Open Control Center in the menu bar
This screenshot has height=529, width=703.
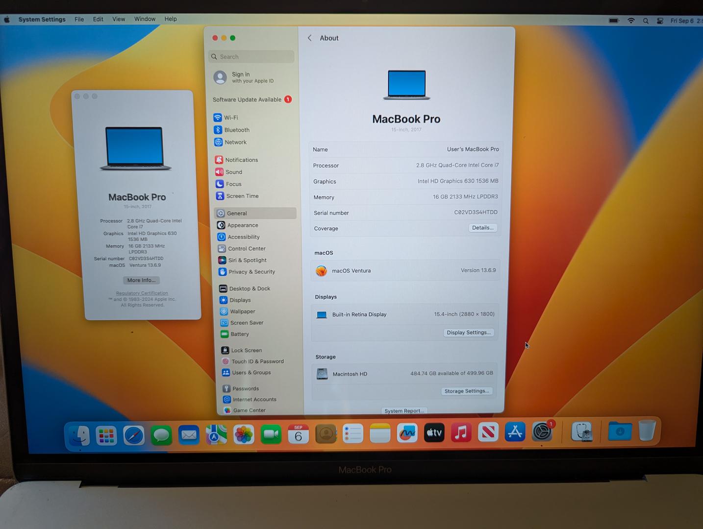point(660,21)
